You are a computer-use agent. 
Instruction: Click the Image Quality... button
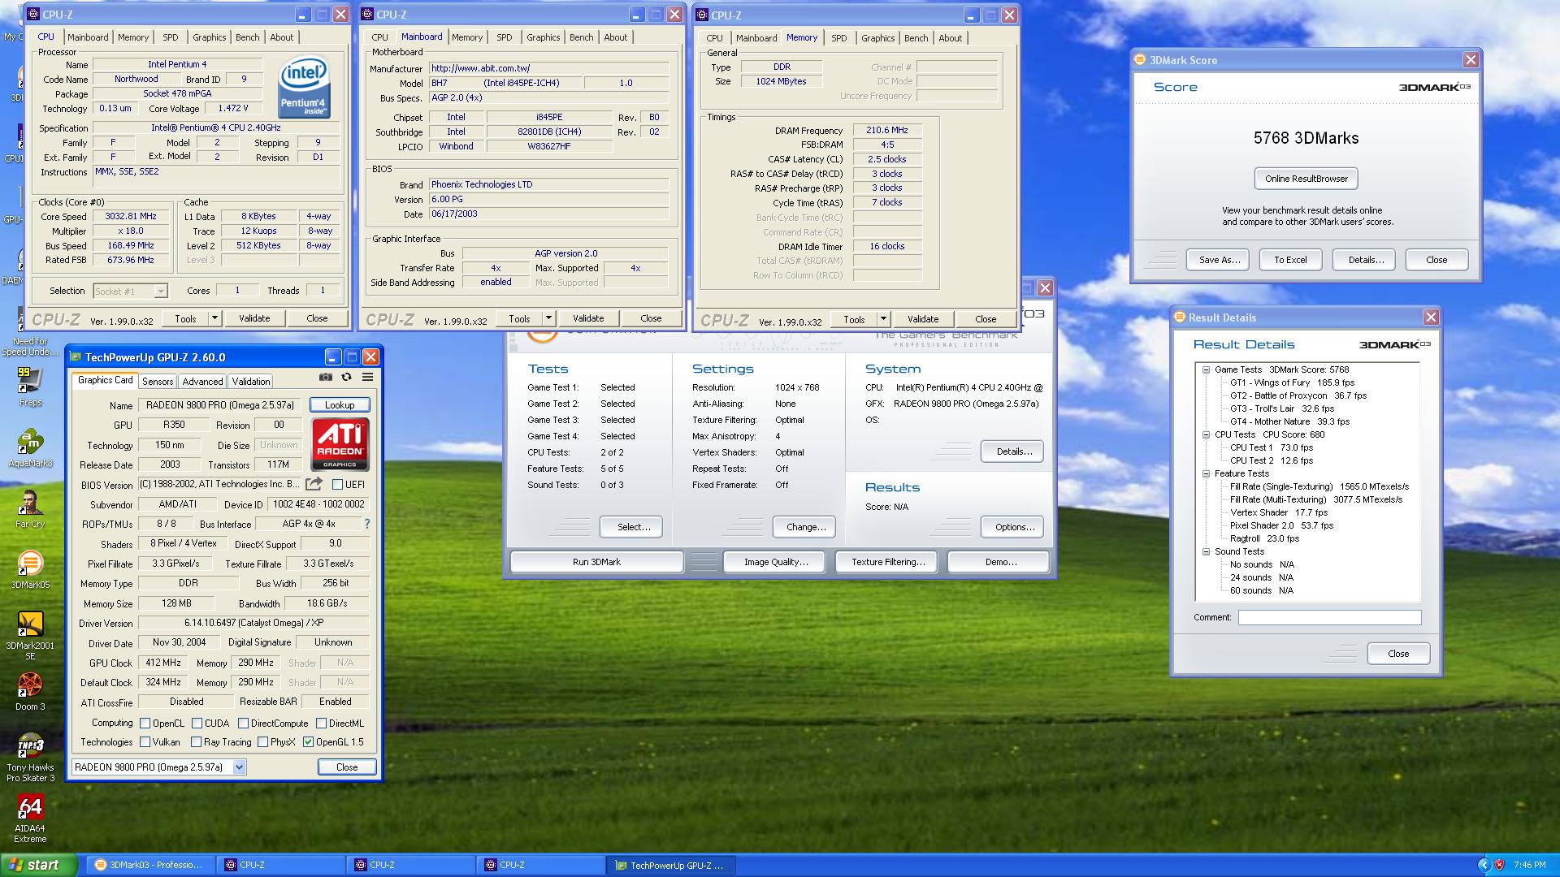coord(776,562)
